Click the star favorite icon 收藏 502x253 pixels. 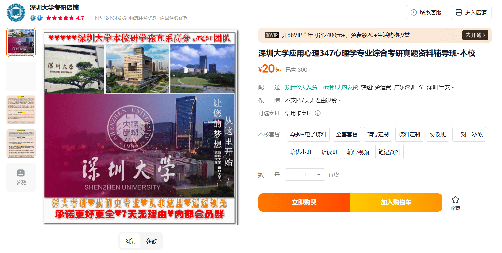(x=455, y=200)
